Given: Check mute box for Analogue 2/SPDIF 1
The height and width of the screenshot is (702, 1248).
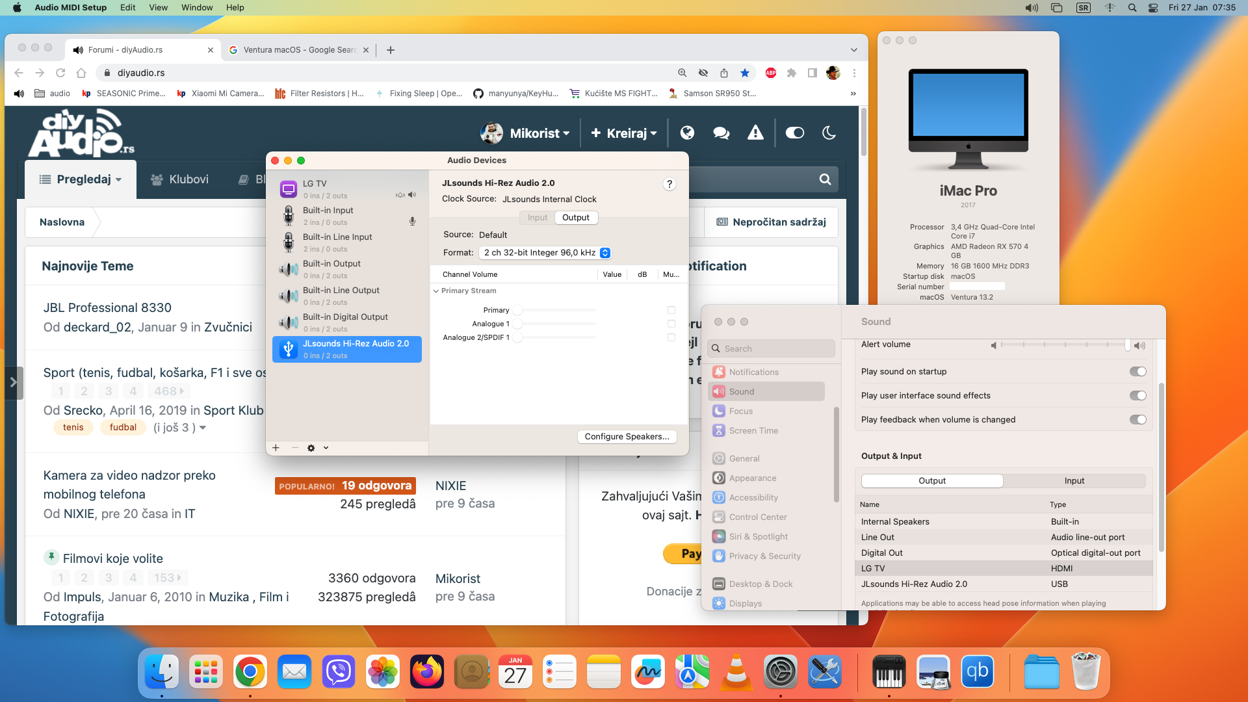Looking at the screenshot, I should point(671,337).
